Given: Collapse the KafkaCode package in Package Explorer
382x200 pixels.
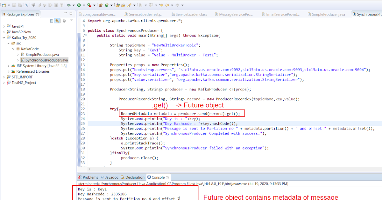Looking at the screenshot, I should (x=13, y=49).
